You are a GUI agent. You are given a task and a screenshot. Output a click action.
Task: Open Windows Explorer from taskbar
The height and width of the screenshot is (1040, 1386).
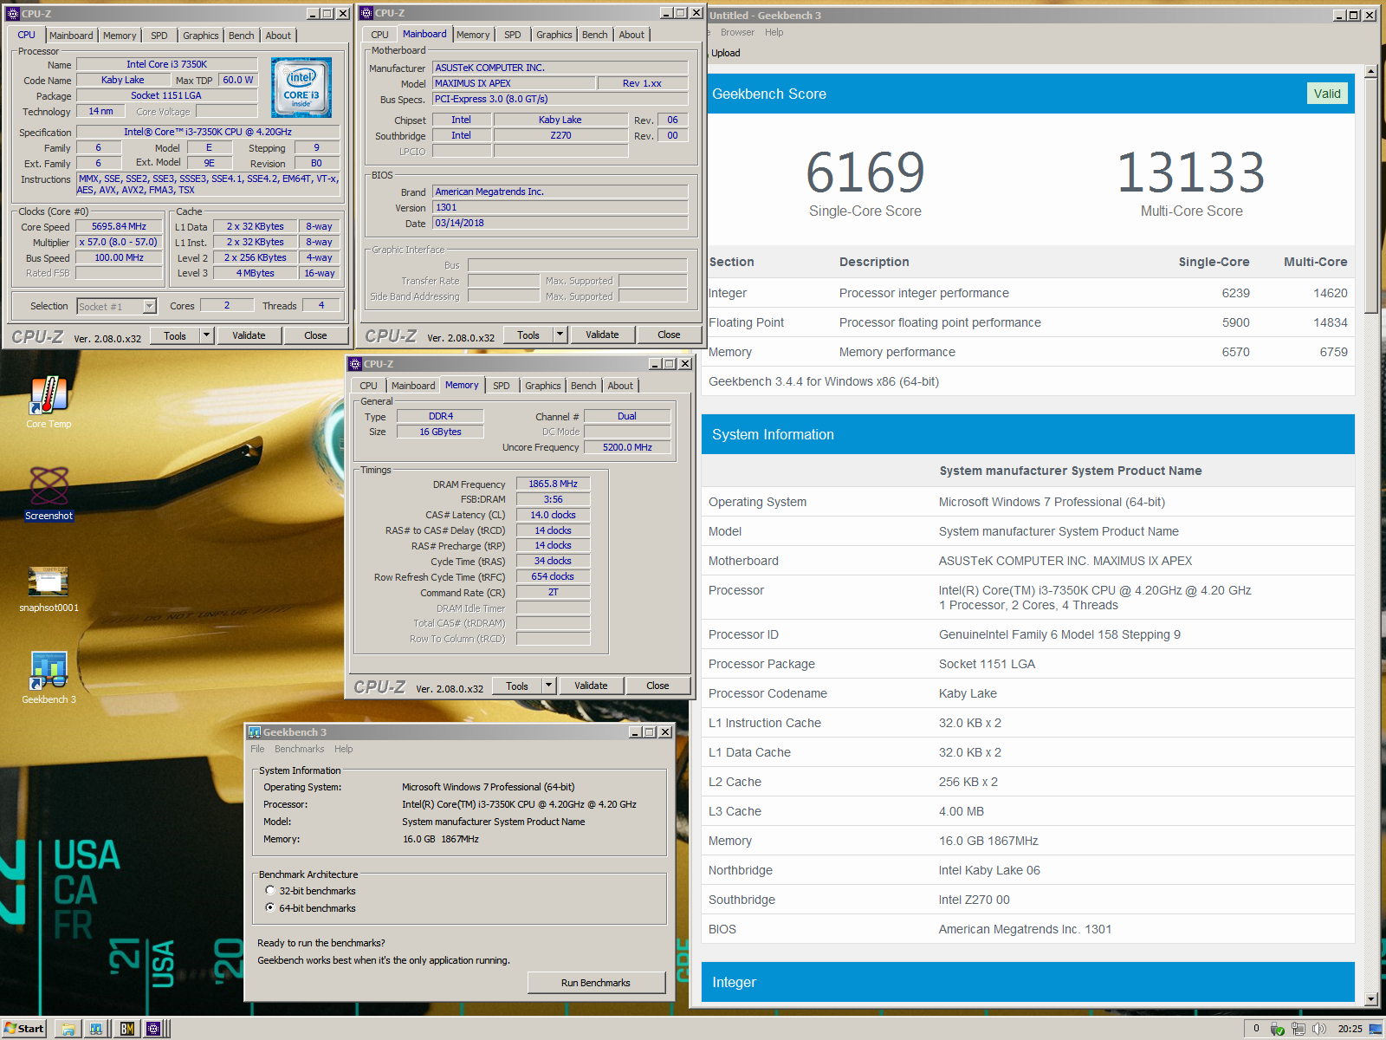68,1029
